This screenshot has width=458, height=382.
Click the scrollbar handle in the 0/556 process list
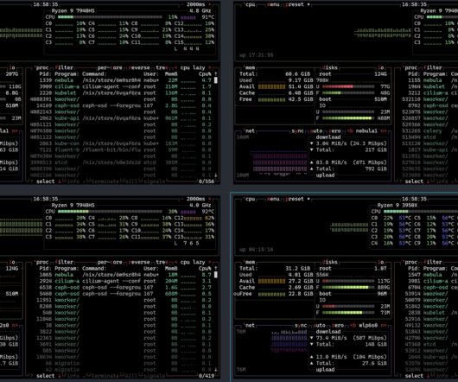click(216, 80)
